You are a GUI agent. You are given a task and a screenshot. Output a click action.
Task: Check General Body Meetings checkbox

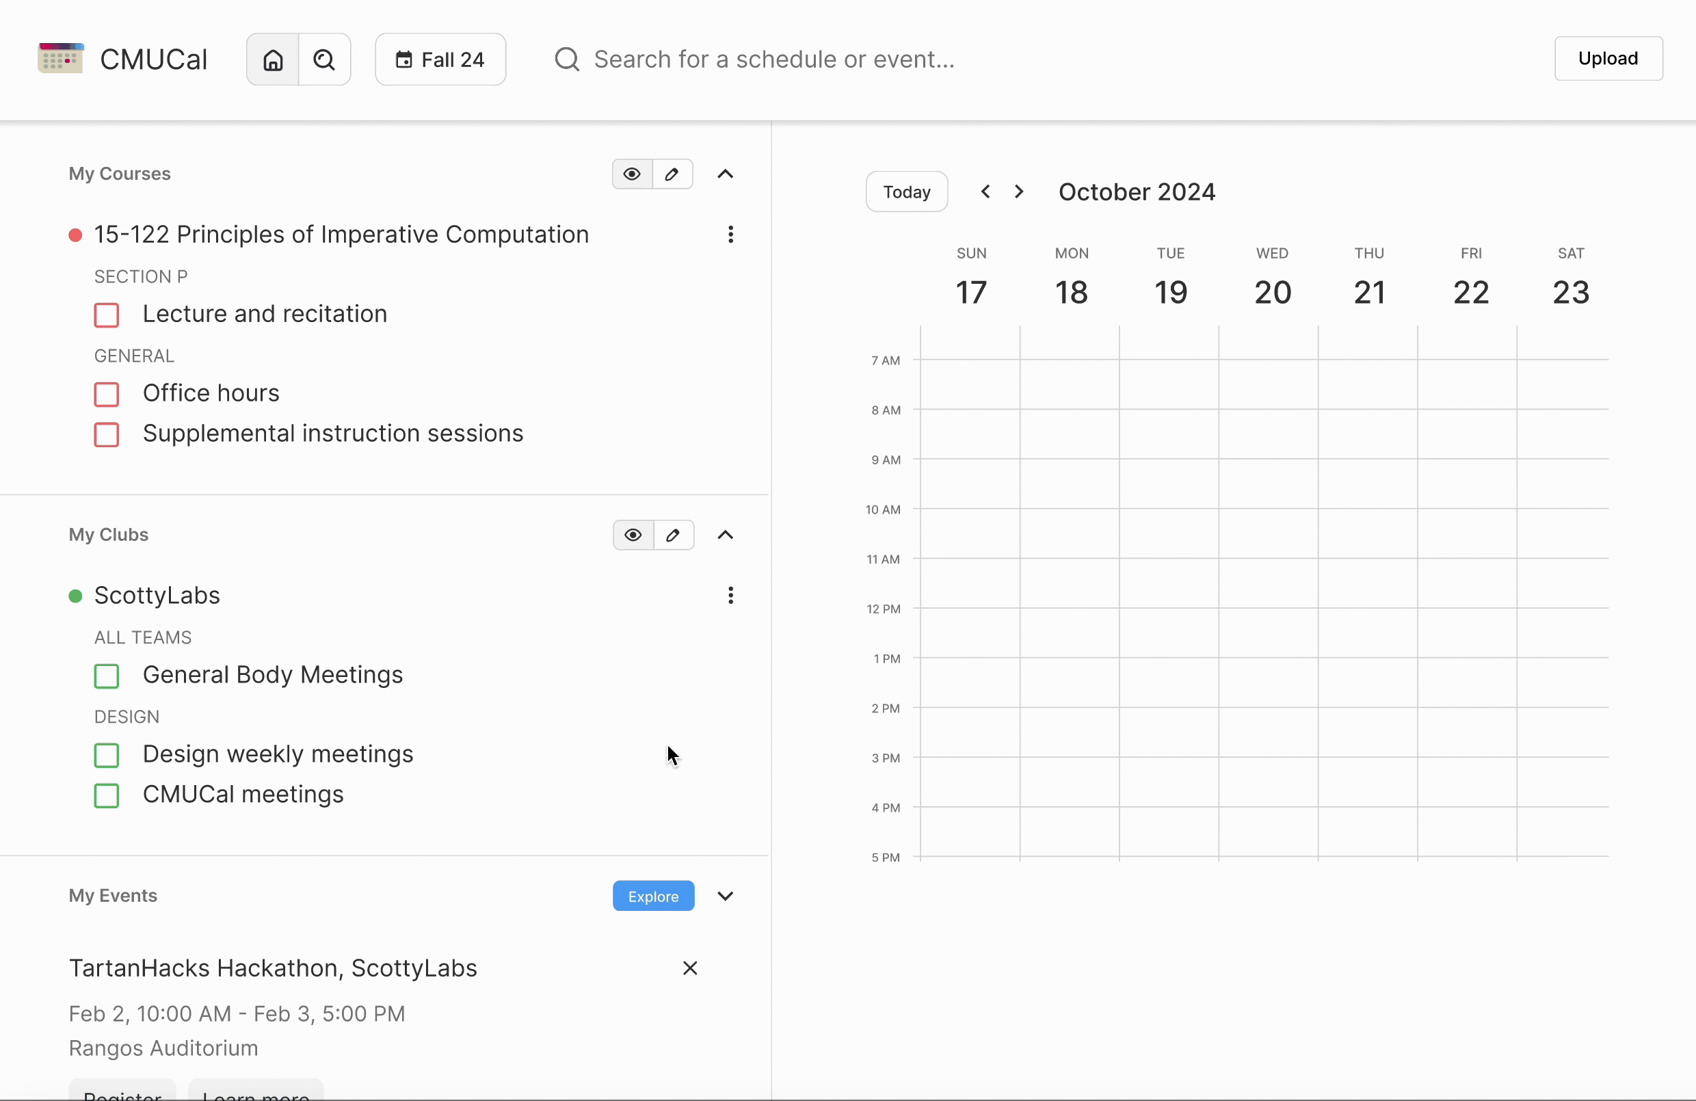[x=107, y=676]
